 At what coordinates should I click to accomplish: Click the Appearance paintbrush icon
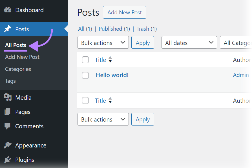coord(8,145)
